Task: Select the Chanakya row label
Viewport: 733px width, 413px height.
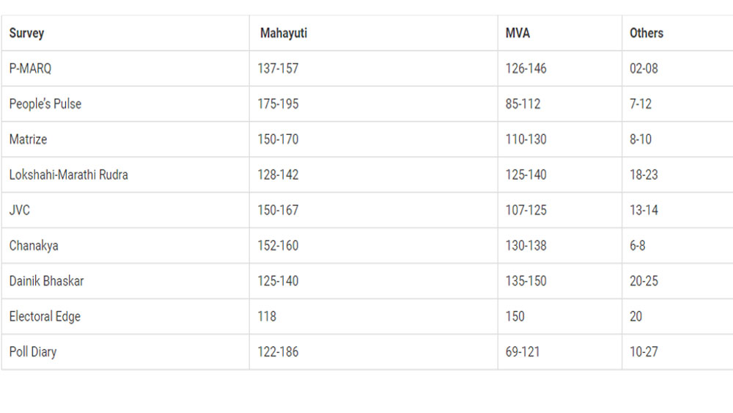Action: coord(34,246)
